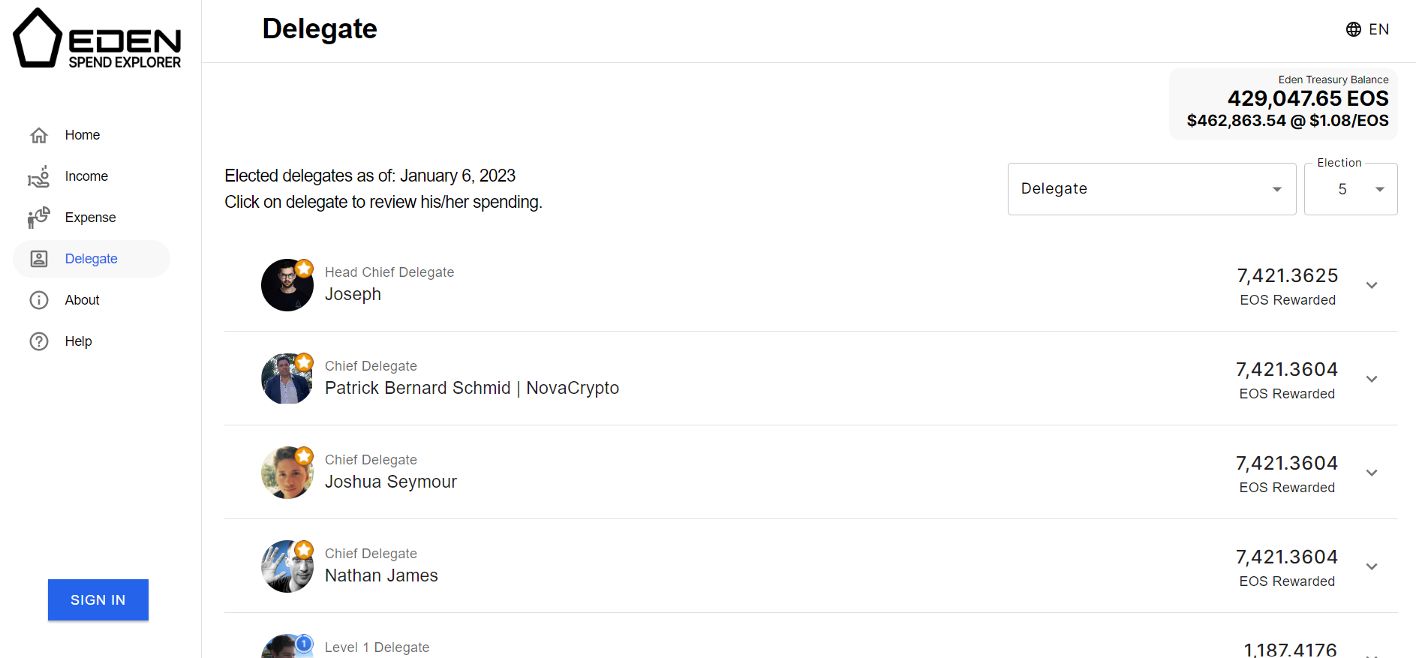Viewport: 1416px width, 658px height.
Task: Click the About info circle icon
Action: (39, 300)
